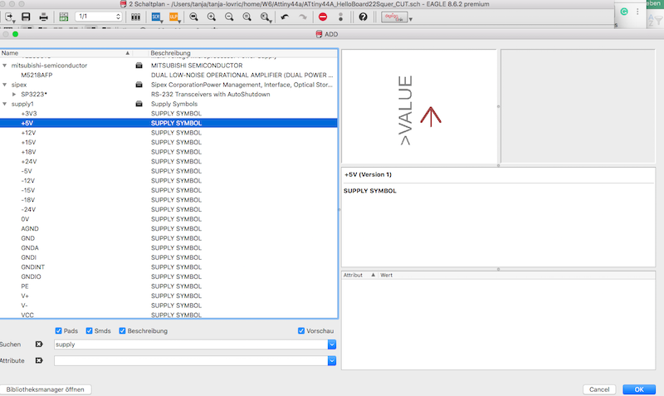
Task: Toggle the Vorschau preview checkbox
Action: (301, 330)
